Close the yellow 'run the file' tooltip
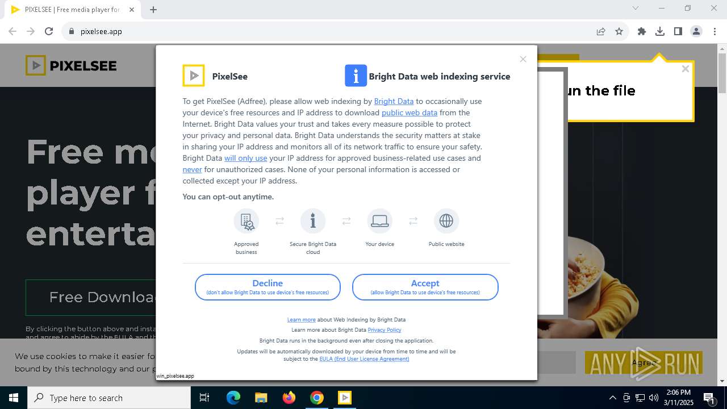 (x=686, y=69)
